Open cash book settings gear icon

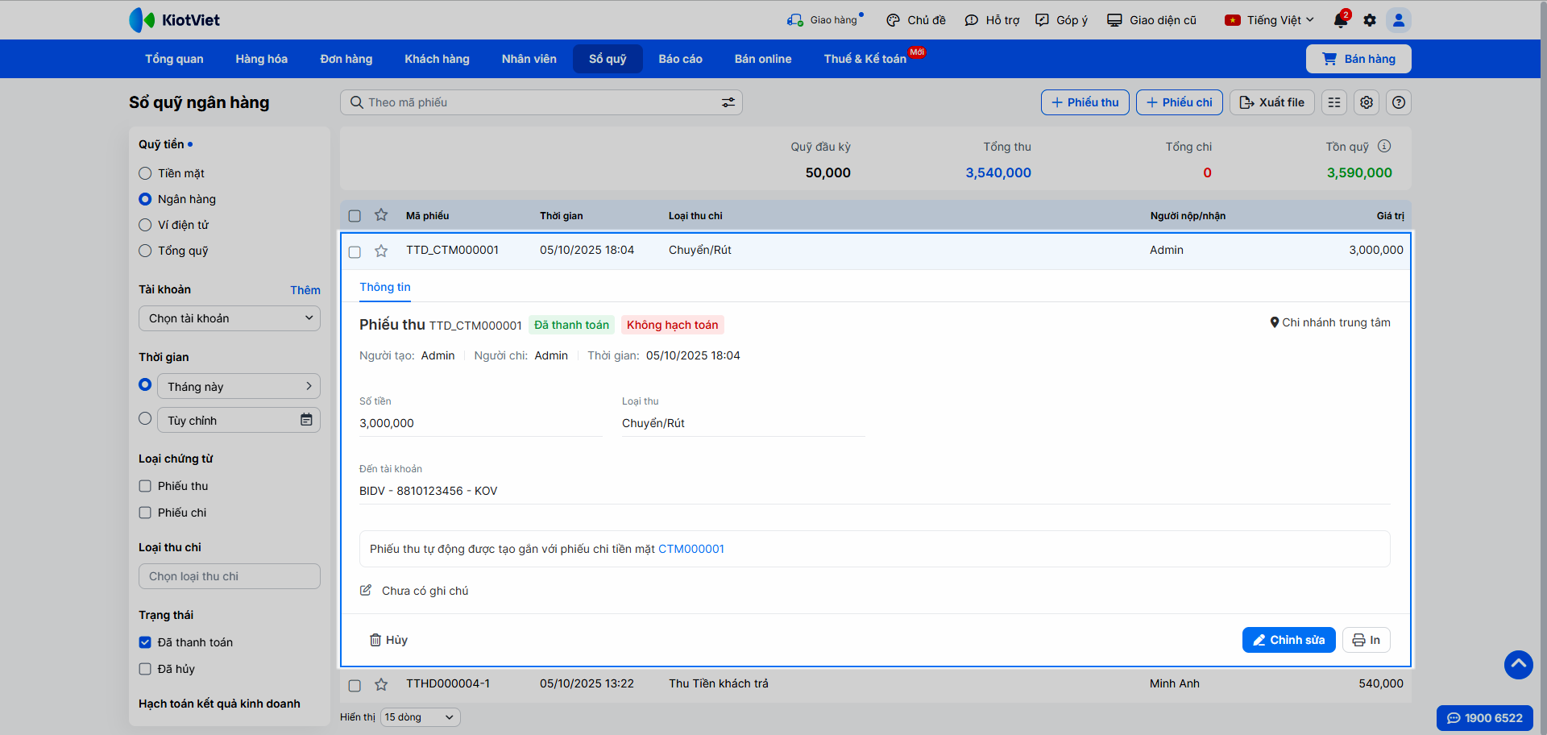point(1367,102)
